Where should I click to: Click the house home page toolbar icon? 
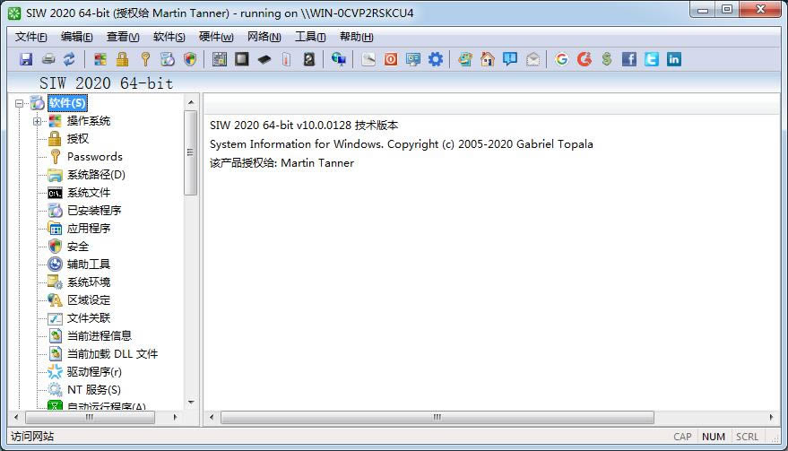488,59
